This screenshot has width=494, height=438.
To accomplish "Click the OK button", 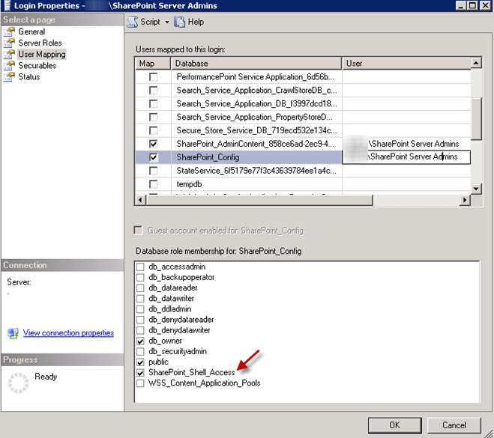I will [x=395, y=425].
